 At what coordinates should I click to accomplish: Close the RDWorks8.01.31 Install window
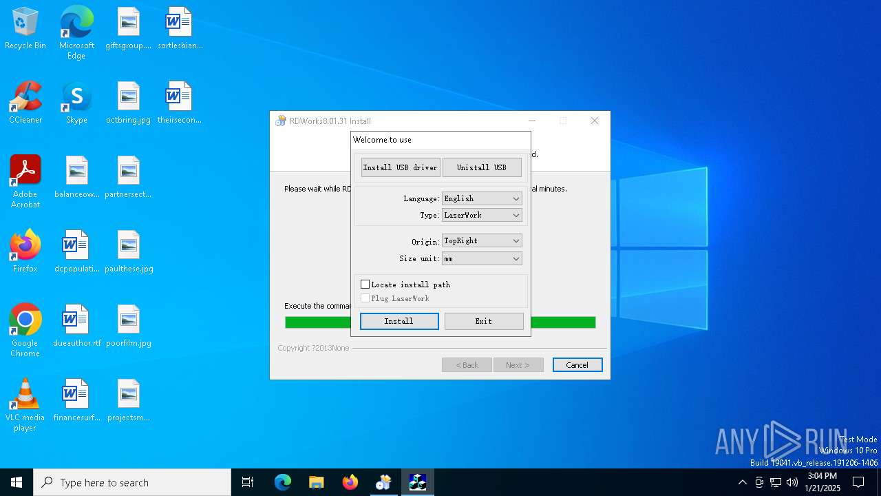tap(595, 121)
